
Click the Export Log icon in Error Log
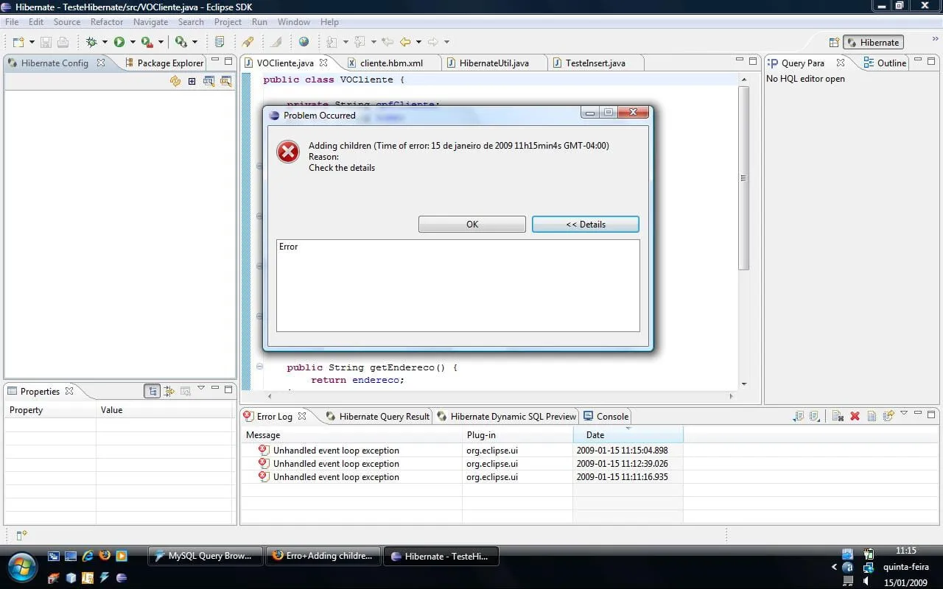coord(799,416)
